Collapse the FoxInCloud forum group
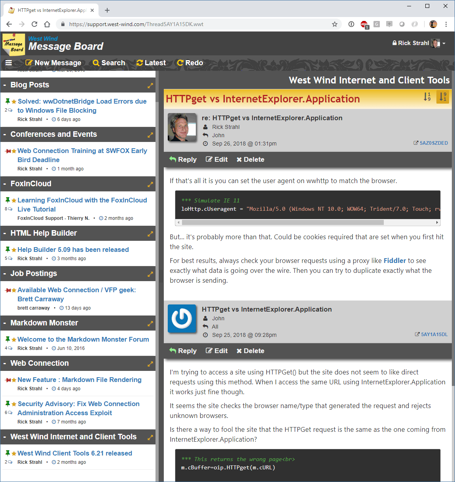The height and width of the screenshot is (482, 455). click(x=5, y=184)
